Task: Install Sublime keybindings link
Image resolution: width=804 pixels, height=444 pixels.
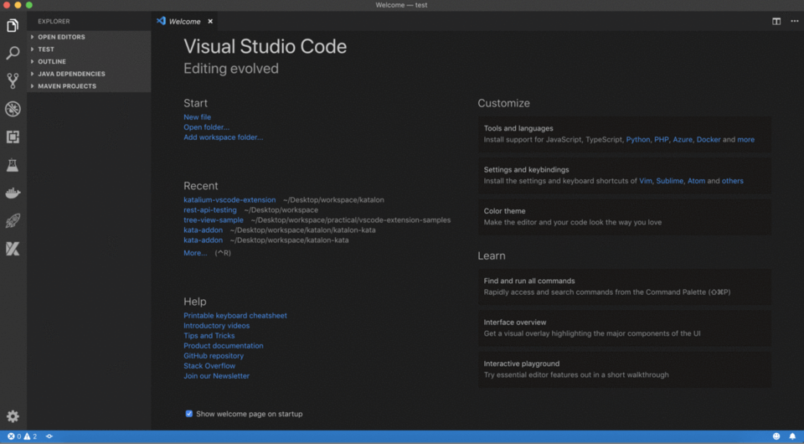Action: click(670, 181)
